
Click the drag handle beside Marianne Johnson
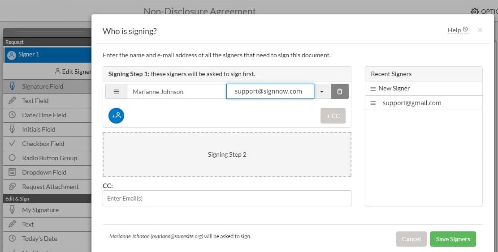(116, 91)
